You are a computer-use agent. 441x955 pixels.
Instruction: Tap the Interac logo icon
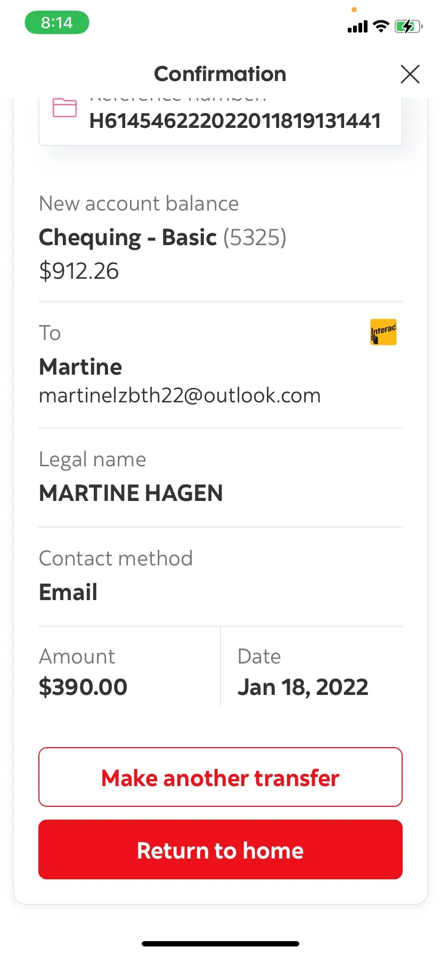pyautogui.click(x=383, y=332)
